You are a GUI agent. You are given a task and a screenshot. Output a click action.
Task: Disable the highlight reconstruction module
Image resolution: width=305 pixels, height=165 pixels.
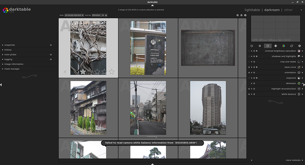(x=249, y=89)
